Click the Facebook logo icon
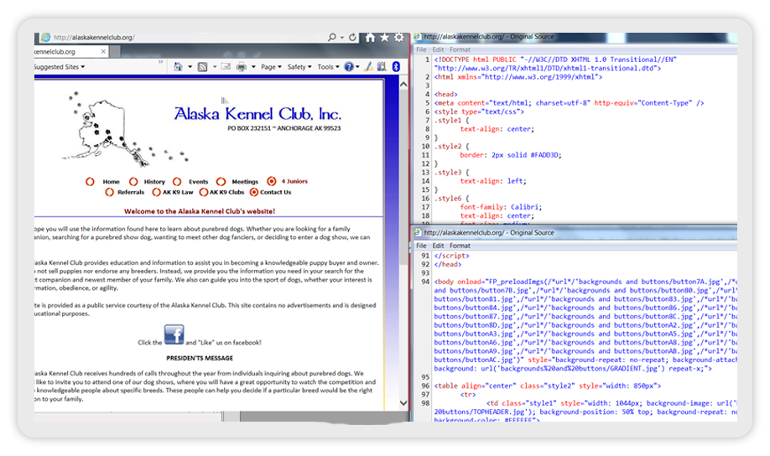770x456 pixels. [x=174, y=335]
